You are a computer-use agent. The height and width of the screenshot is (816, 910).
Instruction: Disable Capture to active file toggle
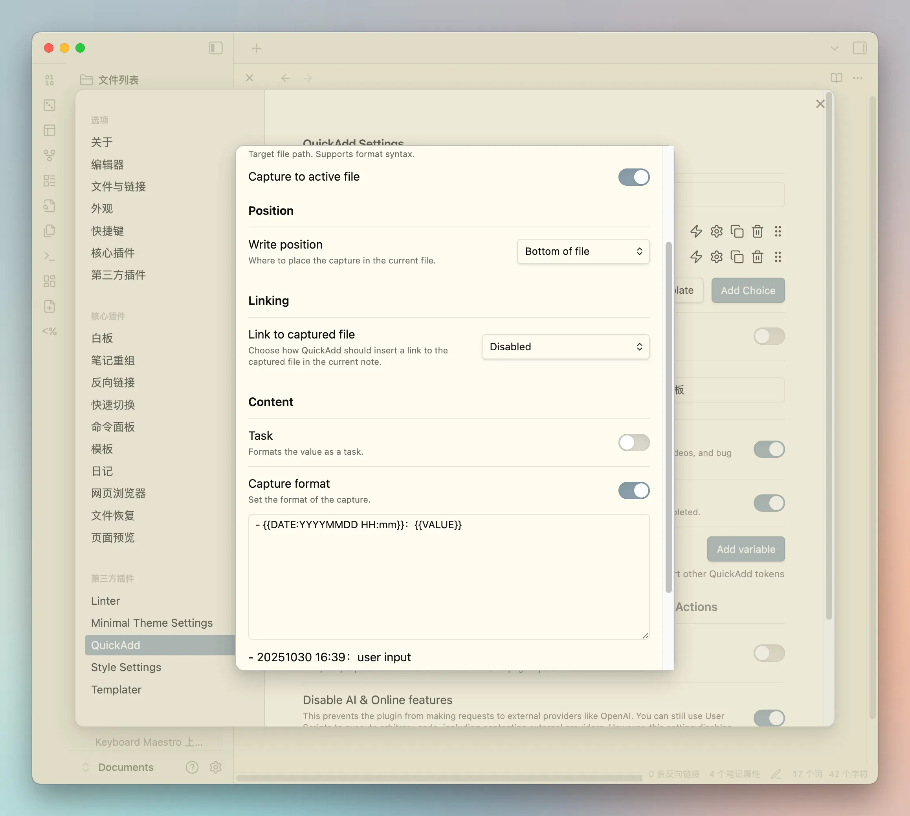click(x=633, y=177)
